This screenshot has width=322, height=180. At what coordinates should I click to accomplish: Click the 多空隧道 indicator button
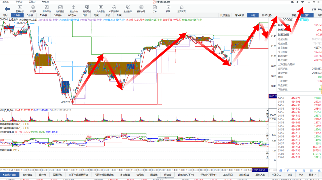click(125, 175)
